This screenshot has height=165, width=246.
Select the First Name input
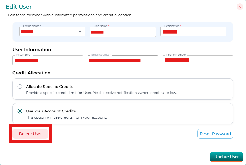[x=48, y=60]
